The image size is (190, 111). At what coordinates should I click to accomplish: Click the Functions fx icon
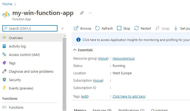4,107
